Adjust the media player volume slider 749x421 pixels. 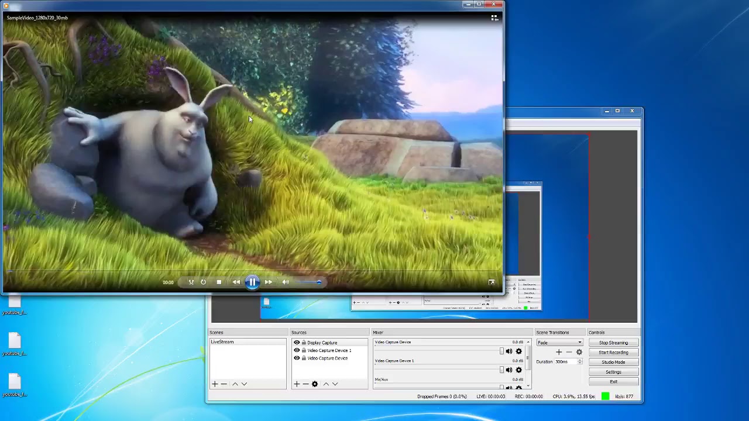(x=308, y=282)
